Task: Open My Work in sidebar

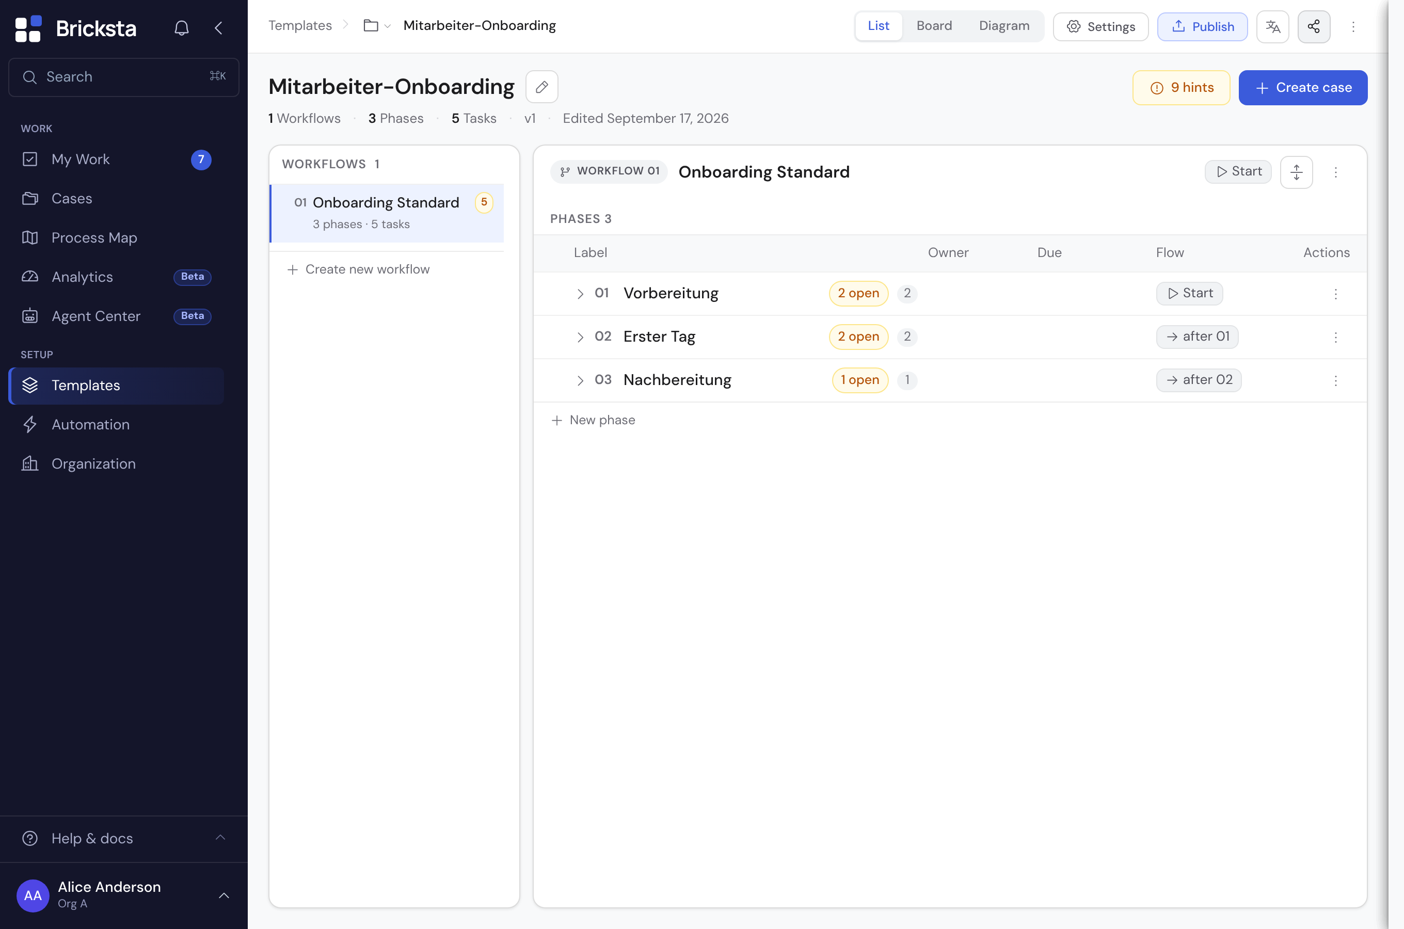Action: point(116,159)
